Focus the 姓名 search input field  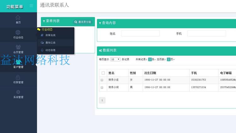coord(140,33)
